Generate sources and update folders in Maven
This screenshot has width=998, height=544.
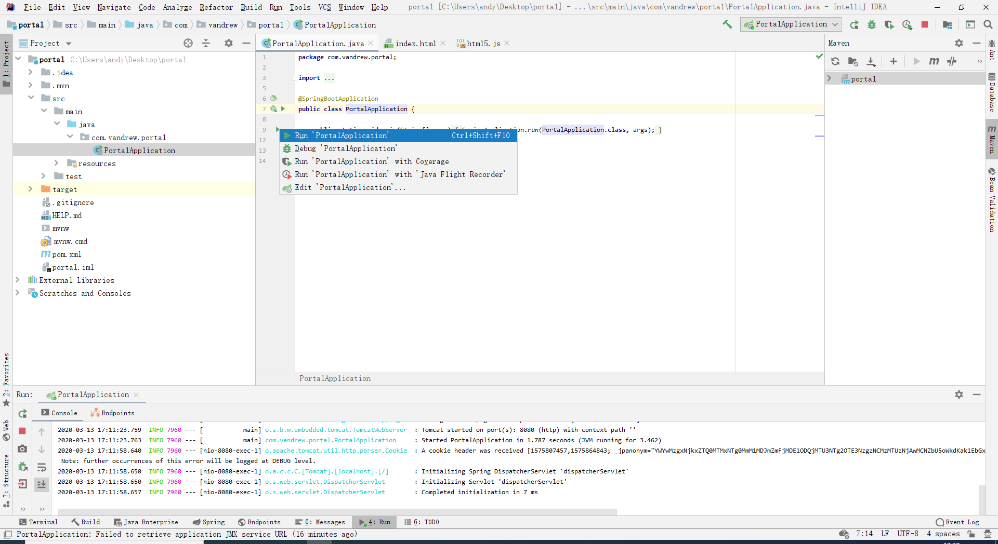(x=853, y=61)
